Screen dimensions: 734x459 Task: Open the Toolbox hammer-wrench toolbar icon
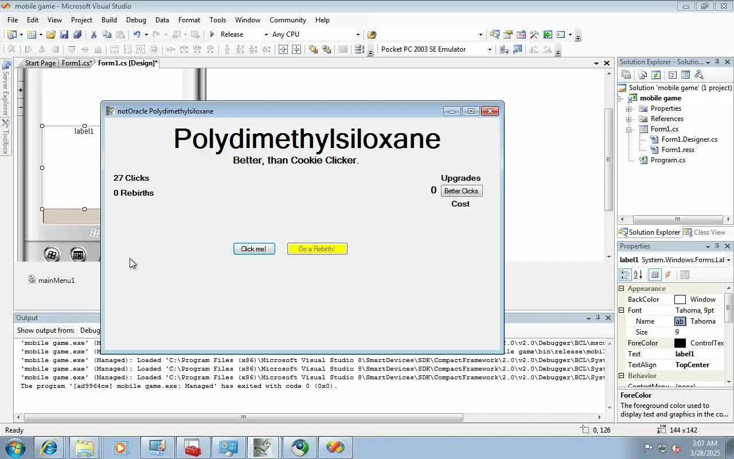[534, 34]
